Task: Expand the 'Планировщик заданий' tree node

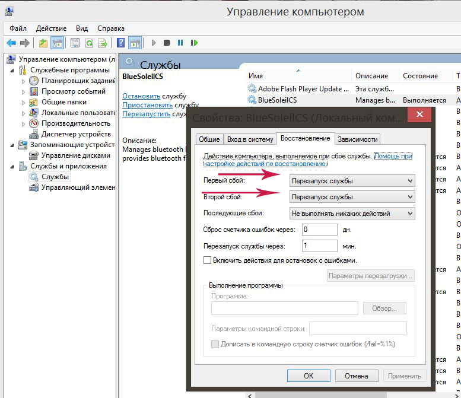Action: [x=24, y=81]
